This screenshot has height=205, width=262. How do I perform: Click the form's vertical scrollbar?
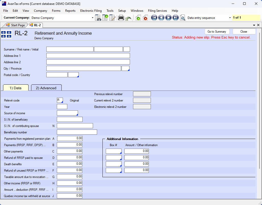pyautogui.click(x=259, y=102)
